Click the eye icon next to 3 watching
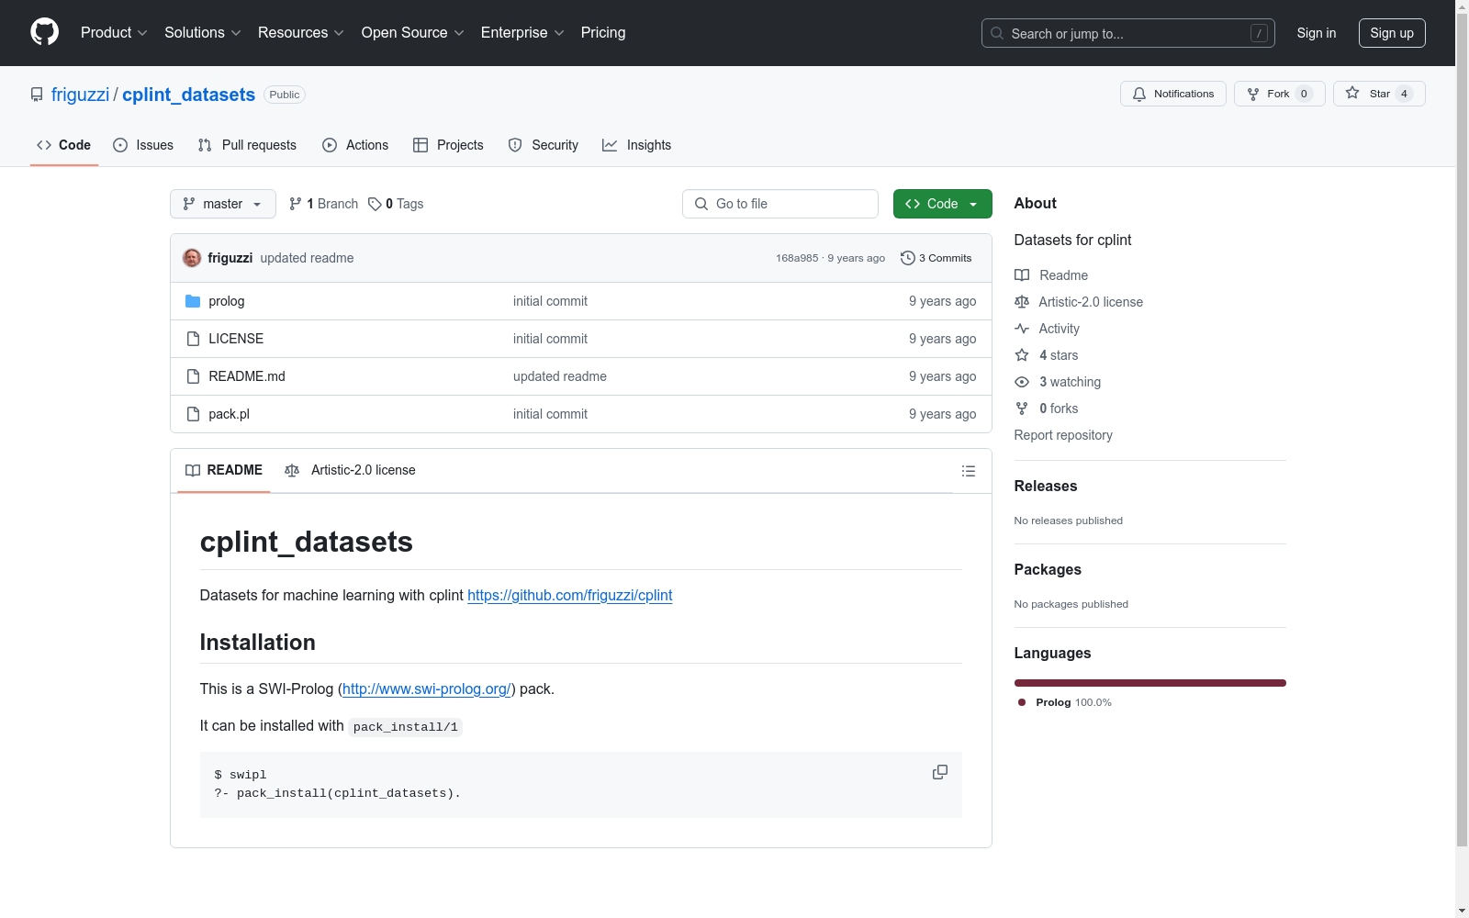Screen dimensions: 1469x918 click(1022, 382)
